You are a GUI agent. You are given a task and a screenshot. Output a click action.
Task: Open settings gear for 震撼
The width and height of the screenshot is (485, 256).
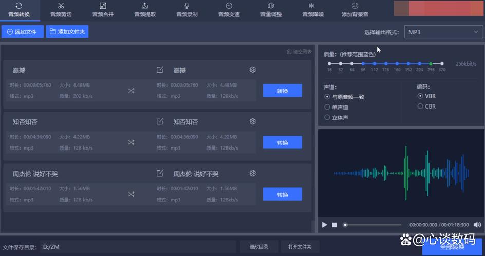pyautogui.click(x=252, y=70)
